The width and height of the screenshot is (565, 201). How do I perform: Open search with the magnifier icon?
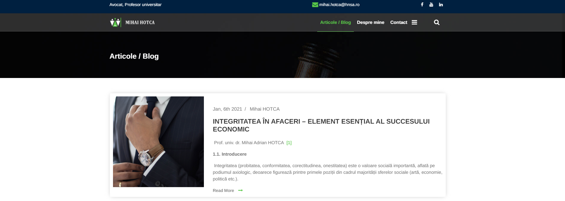437,22
